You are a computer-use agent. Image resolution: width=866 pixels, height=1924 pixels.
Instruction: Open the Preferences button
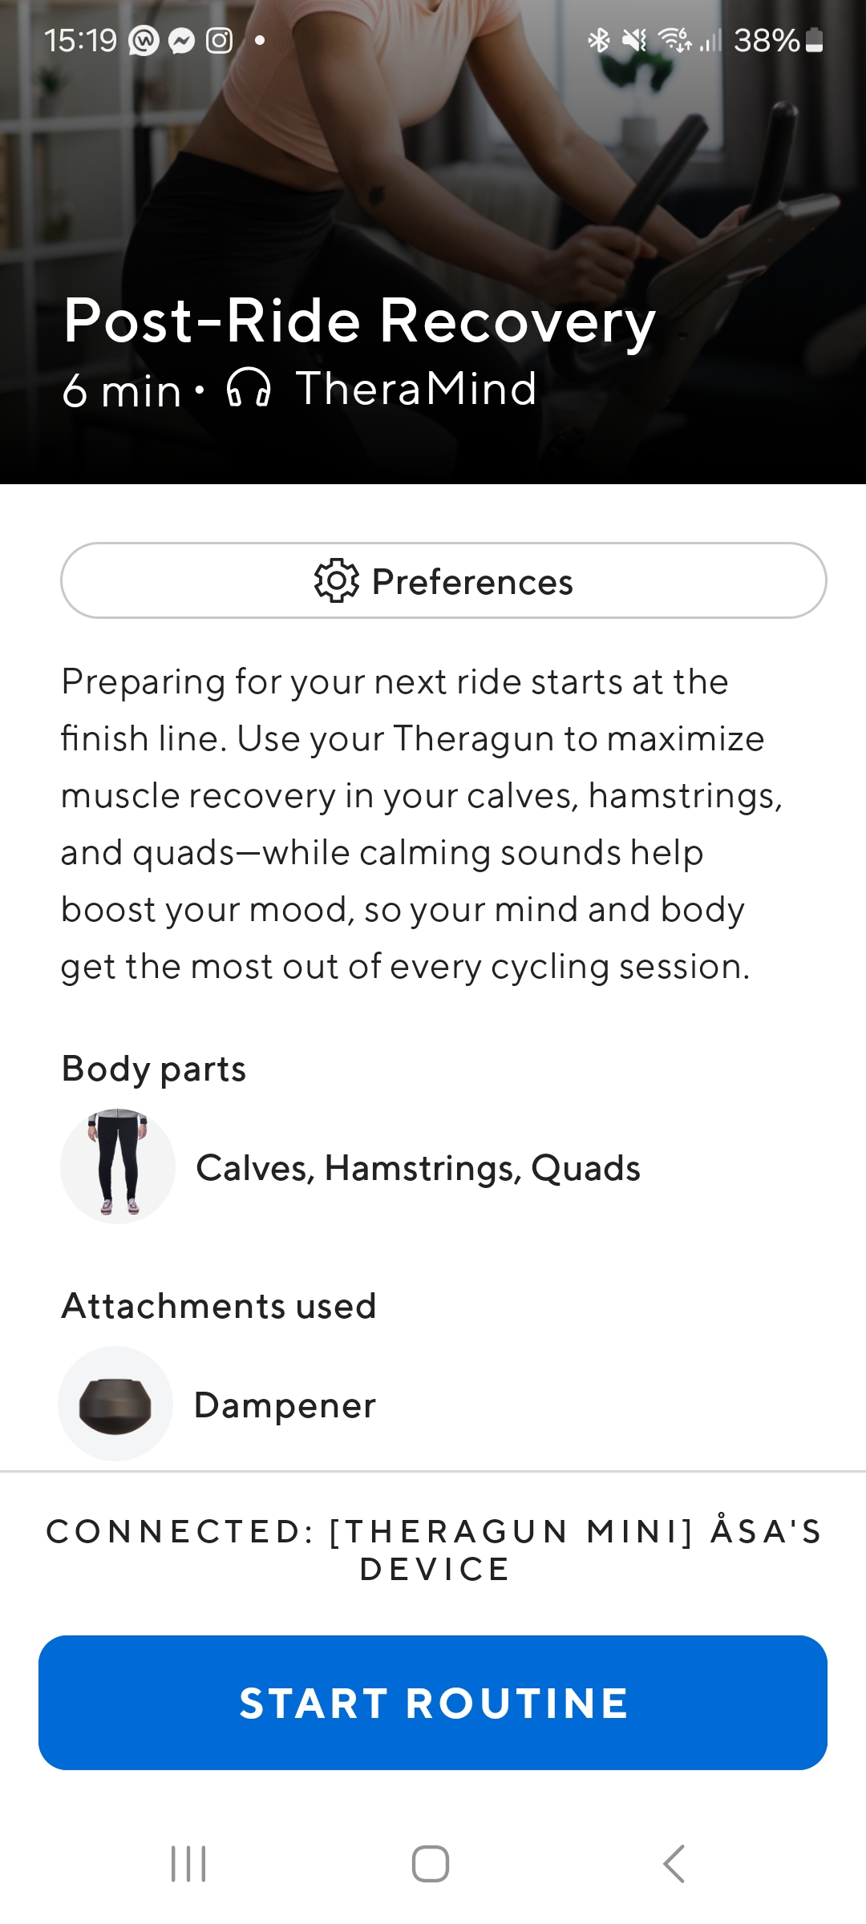click(x=443, y=580)
